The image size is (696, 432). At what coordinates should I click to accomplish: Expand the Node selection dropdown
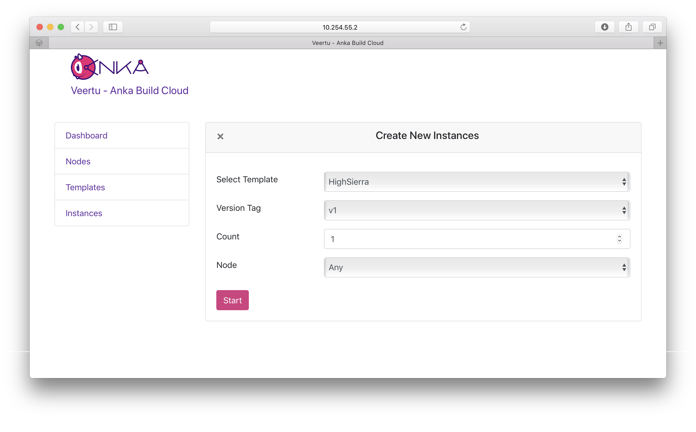(477, 267)
